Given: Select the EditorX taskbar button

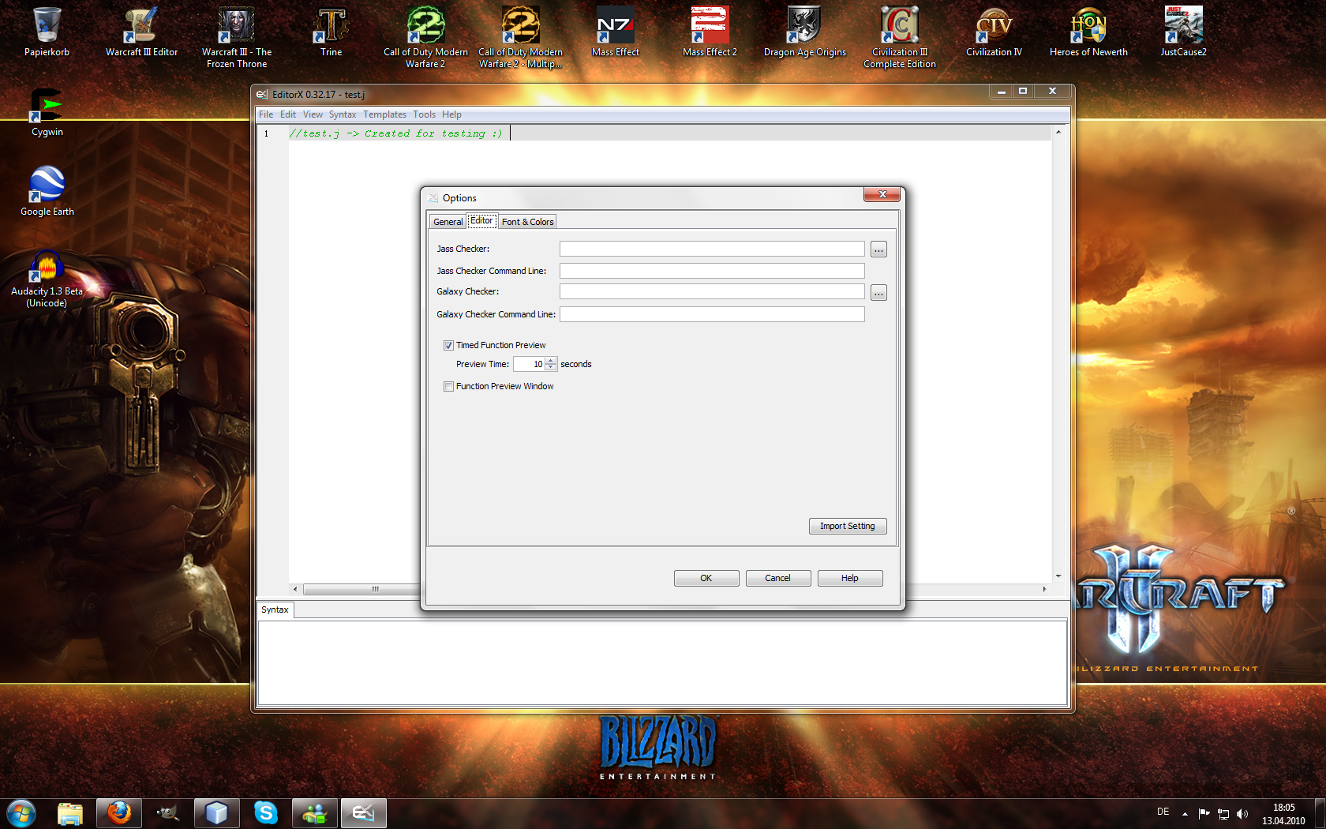Looking at the screenshot, I should (x=364, y=813).
